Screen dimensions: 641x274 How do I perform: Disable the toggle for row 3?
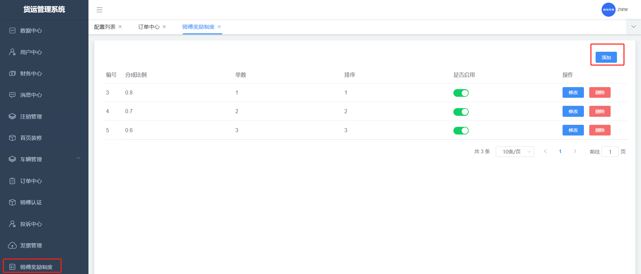coord(461,93)
